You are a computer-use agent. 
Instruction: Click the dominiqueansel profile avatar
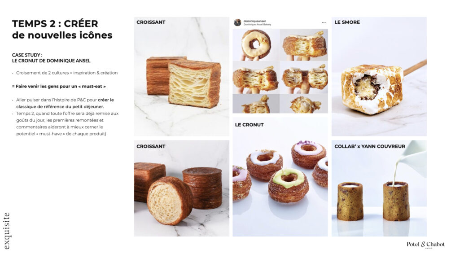237,22
